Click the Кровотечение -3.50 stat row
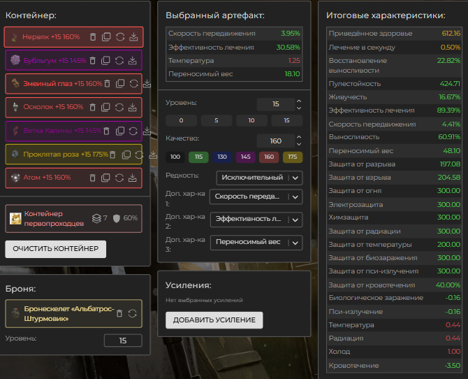The image size is (468, 379). click(x=394, y=366)
